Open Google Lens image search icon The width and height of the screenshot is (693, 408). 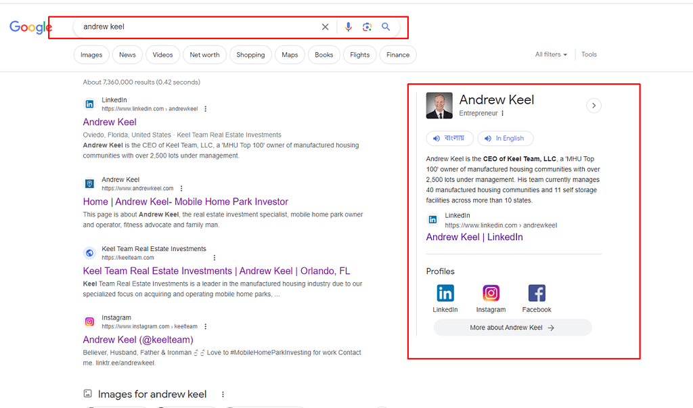(367, 27)
